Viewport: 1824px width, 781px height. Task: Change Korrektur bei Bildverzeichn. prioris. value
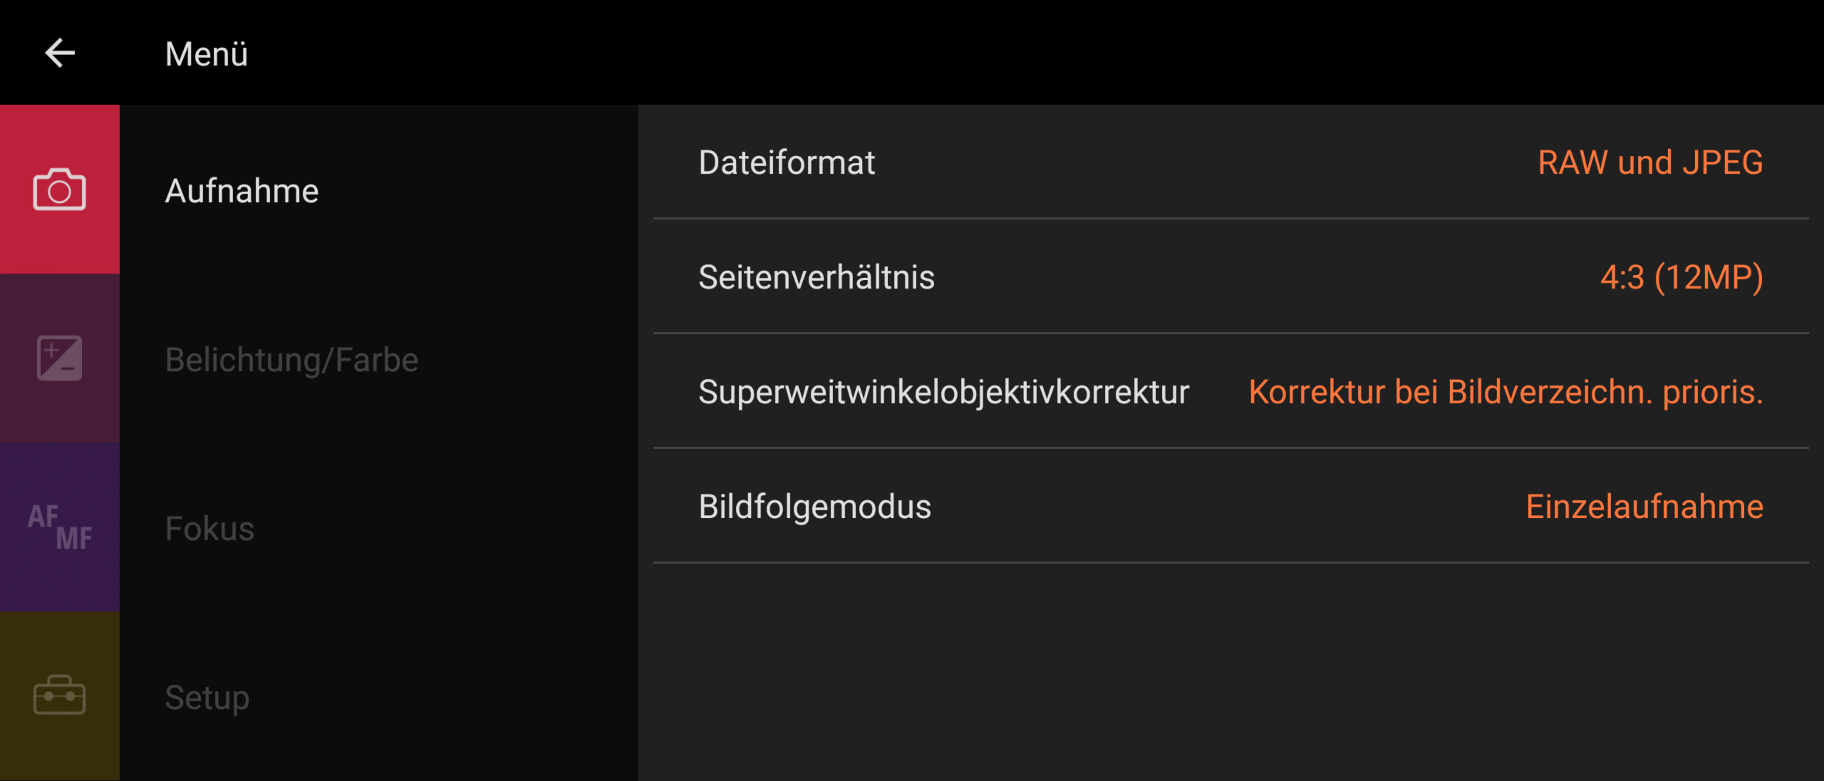pos(1505,391)
